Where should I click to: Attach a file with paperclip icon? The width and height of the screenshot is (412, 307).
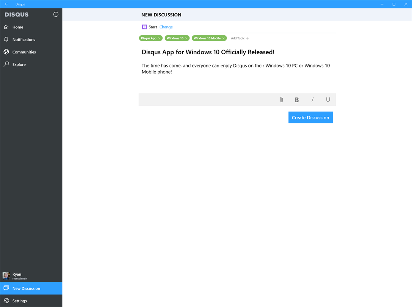point(281,100)
